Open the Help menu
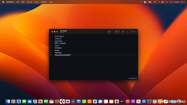 51,2
